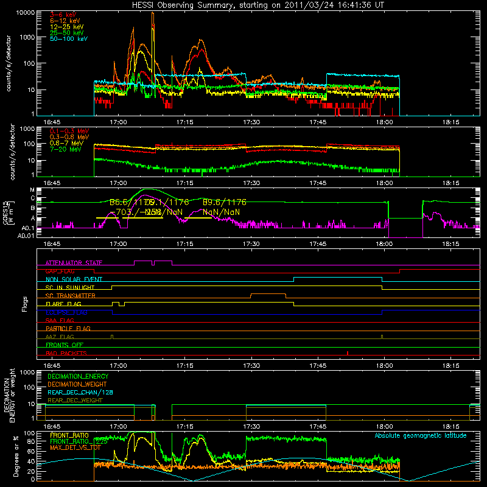Screen dimensions: 487x487
Task: Click the SC_TRANSMITTER flag label
Action: point(71,296)
